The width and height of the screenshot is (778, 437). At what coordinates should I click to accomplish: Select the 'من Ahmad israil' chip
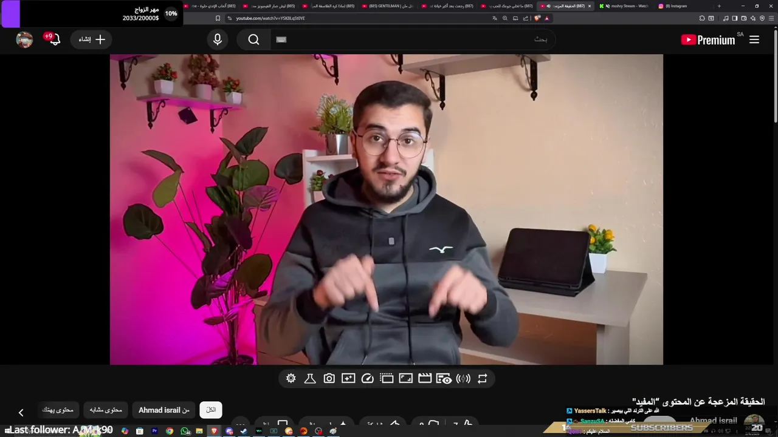[x=164, y=410]
